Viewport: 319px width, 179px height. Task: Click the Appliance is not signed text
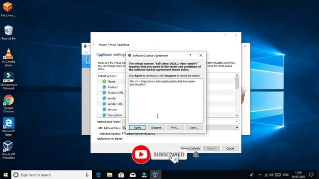(110, 139)
